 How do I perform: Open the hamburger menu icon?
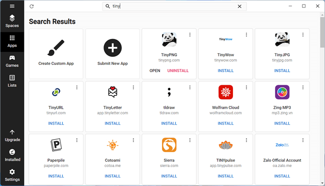tap(12, 6)
